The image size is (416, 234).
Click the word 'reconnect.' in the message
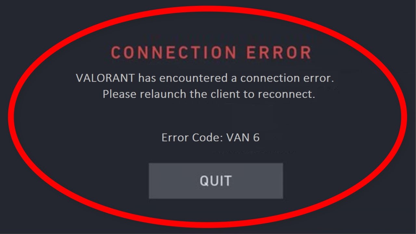tap(287, 95)
